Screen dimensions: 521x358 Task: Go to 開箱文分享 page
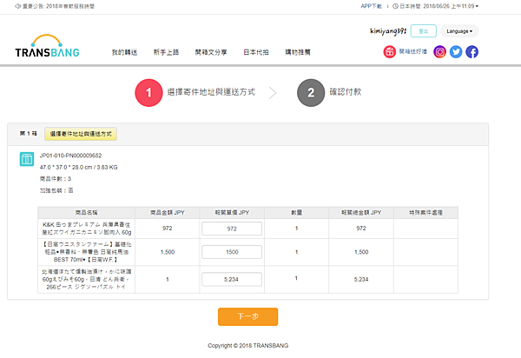[211, 52]
